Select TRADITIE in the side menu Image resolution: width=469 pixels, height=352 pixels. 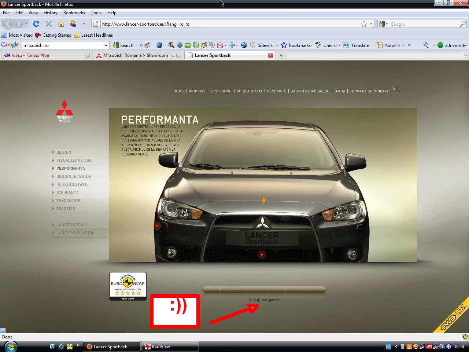(x=66, y=209)
